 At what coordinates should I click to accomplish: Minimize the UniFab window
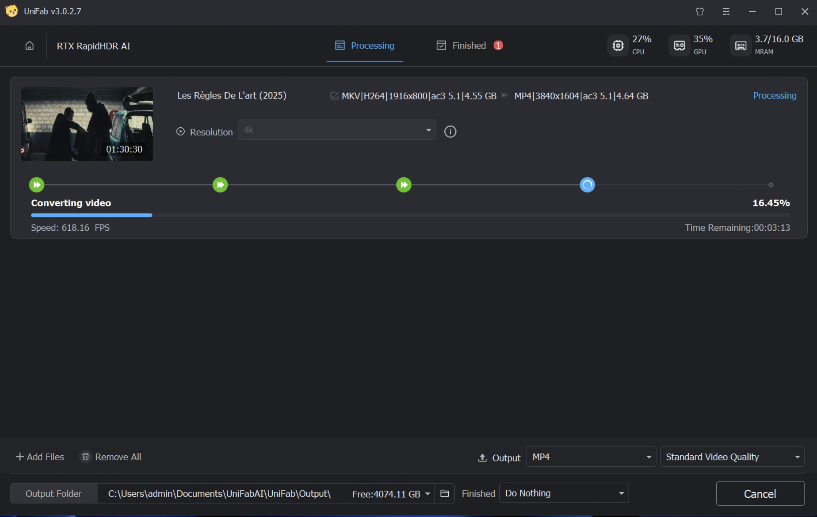752,11
